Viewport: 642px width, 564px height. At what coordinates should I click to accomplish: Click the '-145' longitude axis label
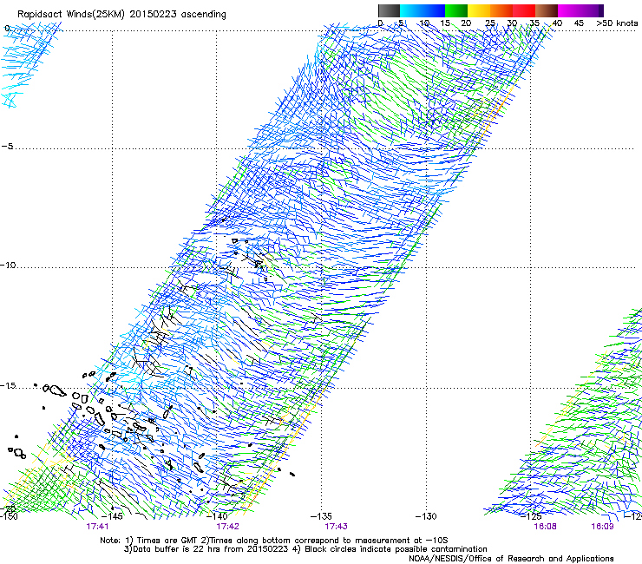[112, 516]
